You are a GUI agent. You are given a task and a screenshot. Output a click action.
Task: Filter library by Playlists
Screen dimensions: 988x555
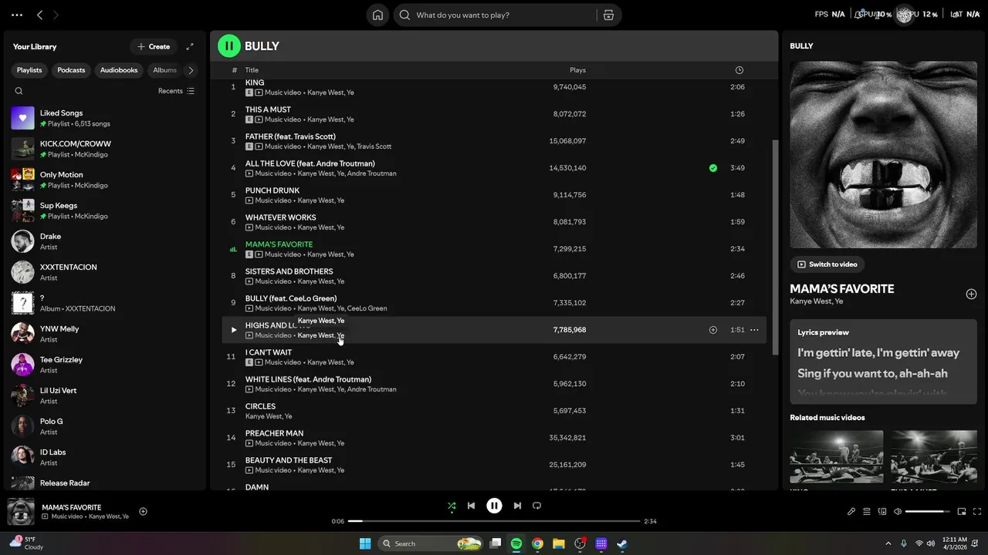pos(29,70)
